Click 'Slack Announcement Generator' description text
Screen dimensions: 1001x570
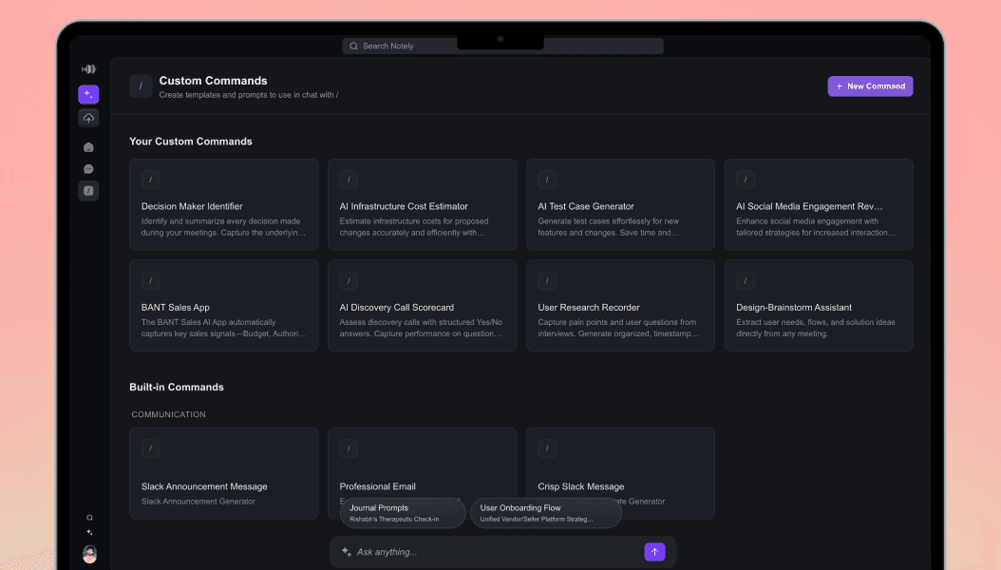pos(198,501)
